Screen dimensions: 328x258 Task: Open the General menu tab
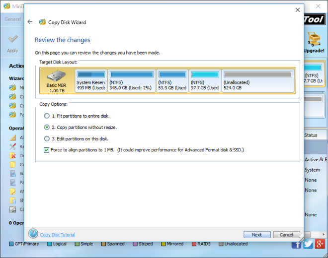pos(12,19)
